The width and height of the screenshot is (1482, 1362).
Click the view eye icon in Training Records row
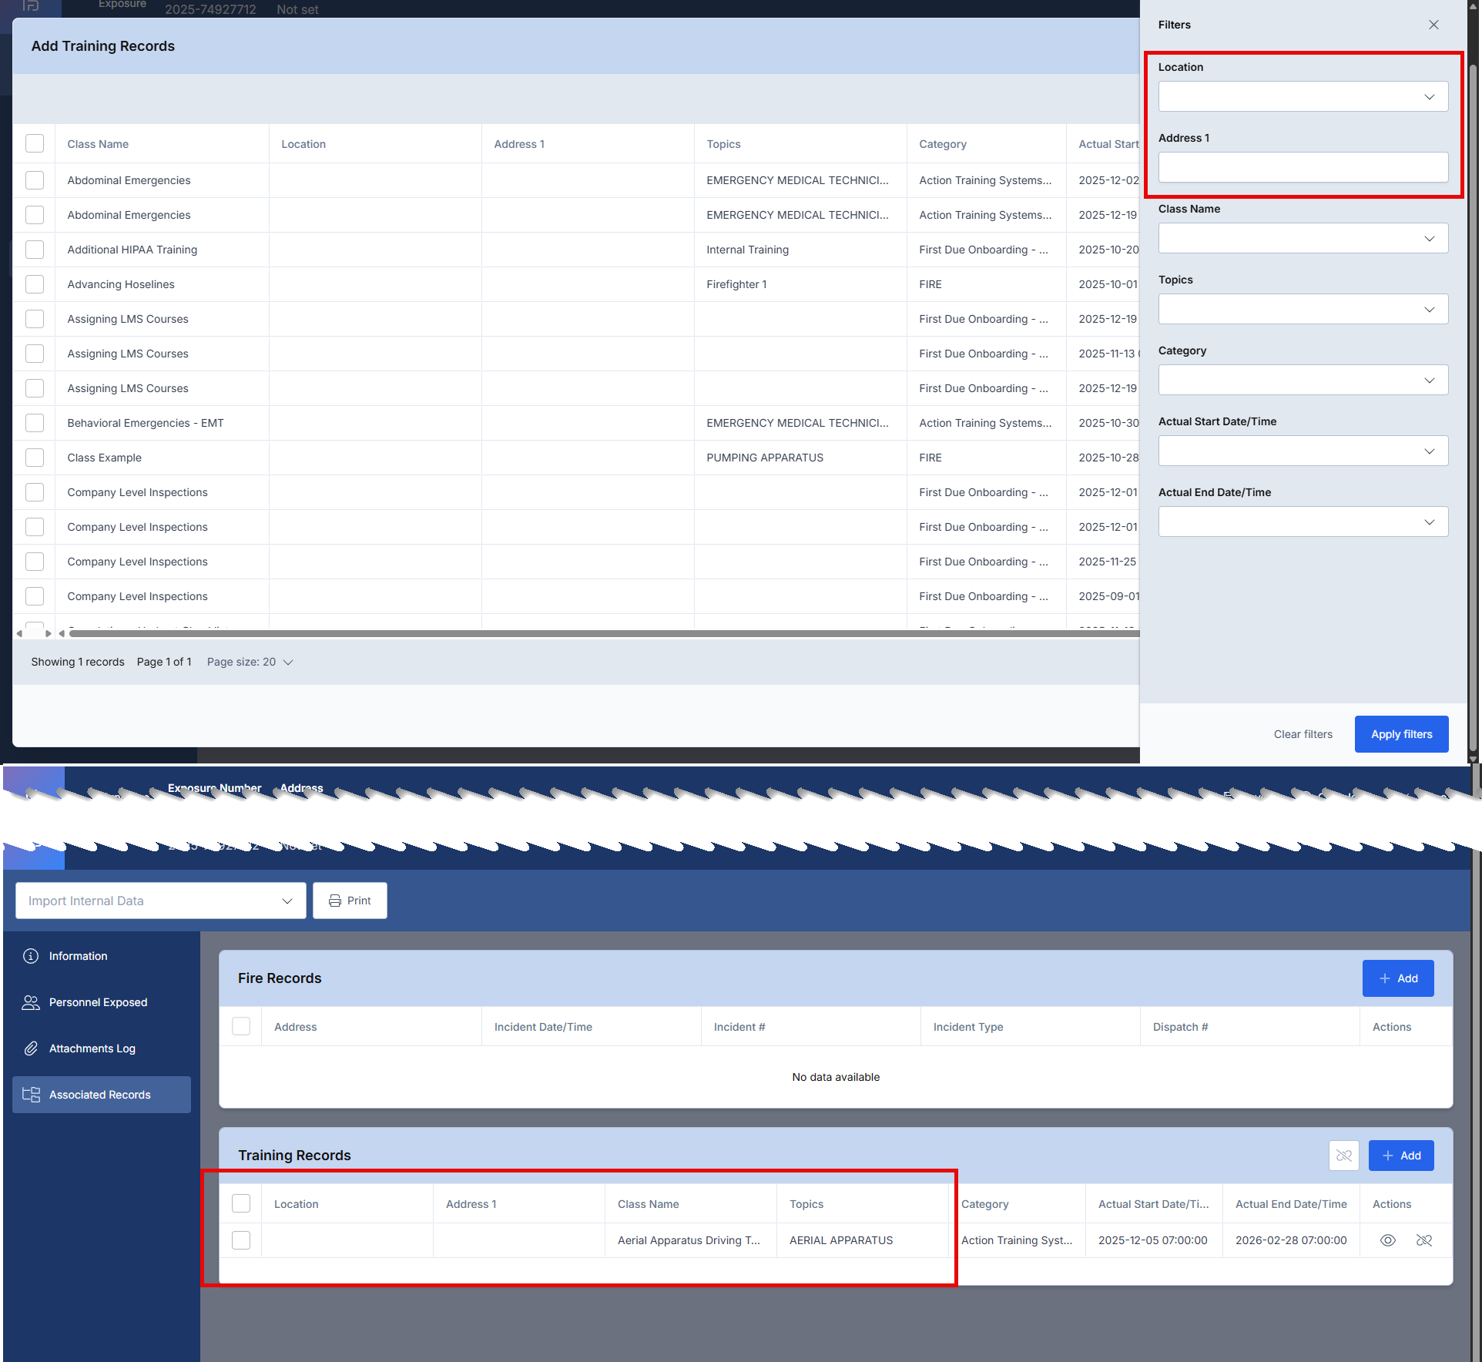click(1387, 1240)
